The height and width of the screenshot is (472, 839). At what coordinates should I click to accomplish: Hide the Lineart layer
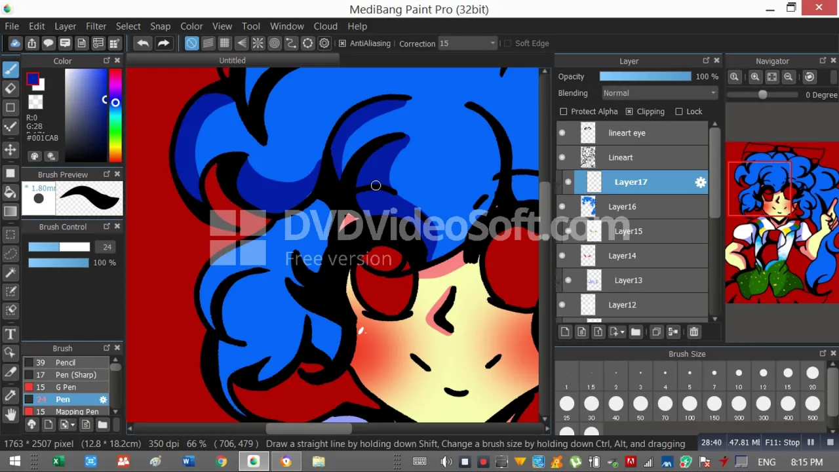pyautogui.click(x=562, y=157)
